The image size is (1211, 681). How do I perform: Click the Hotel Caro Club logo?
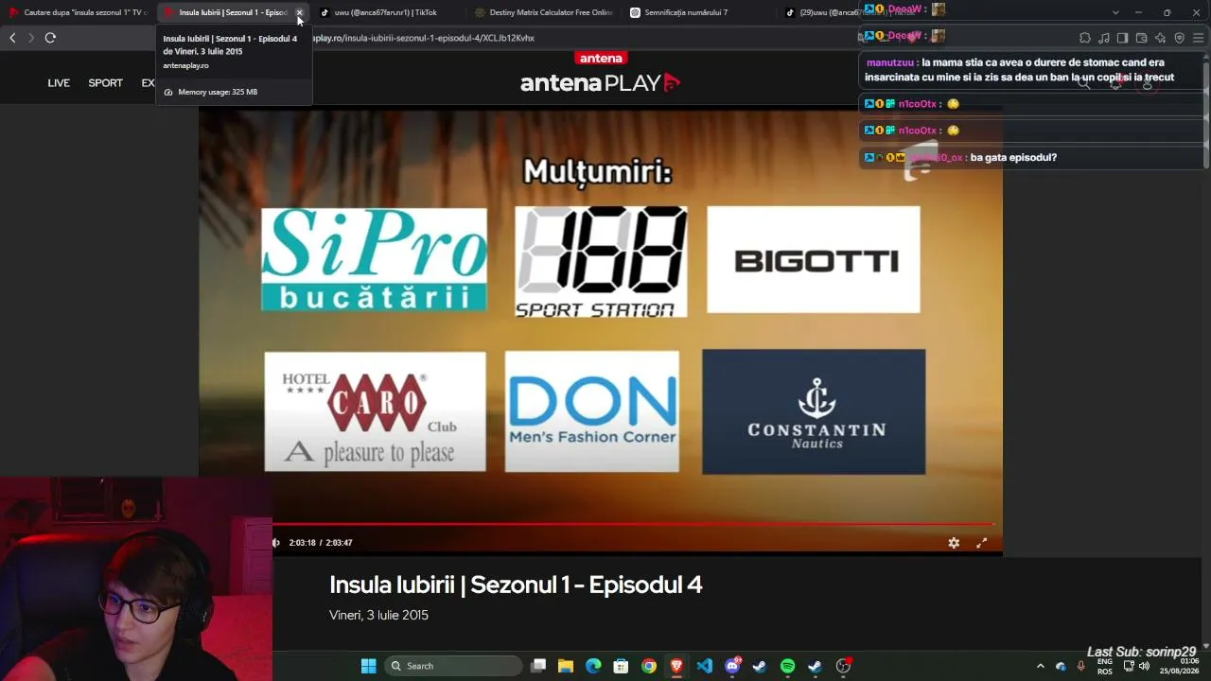click(375, 411)
